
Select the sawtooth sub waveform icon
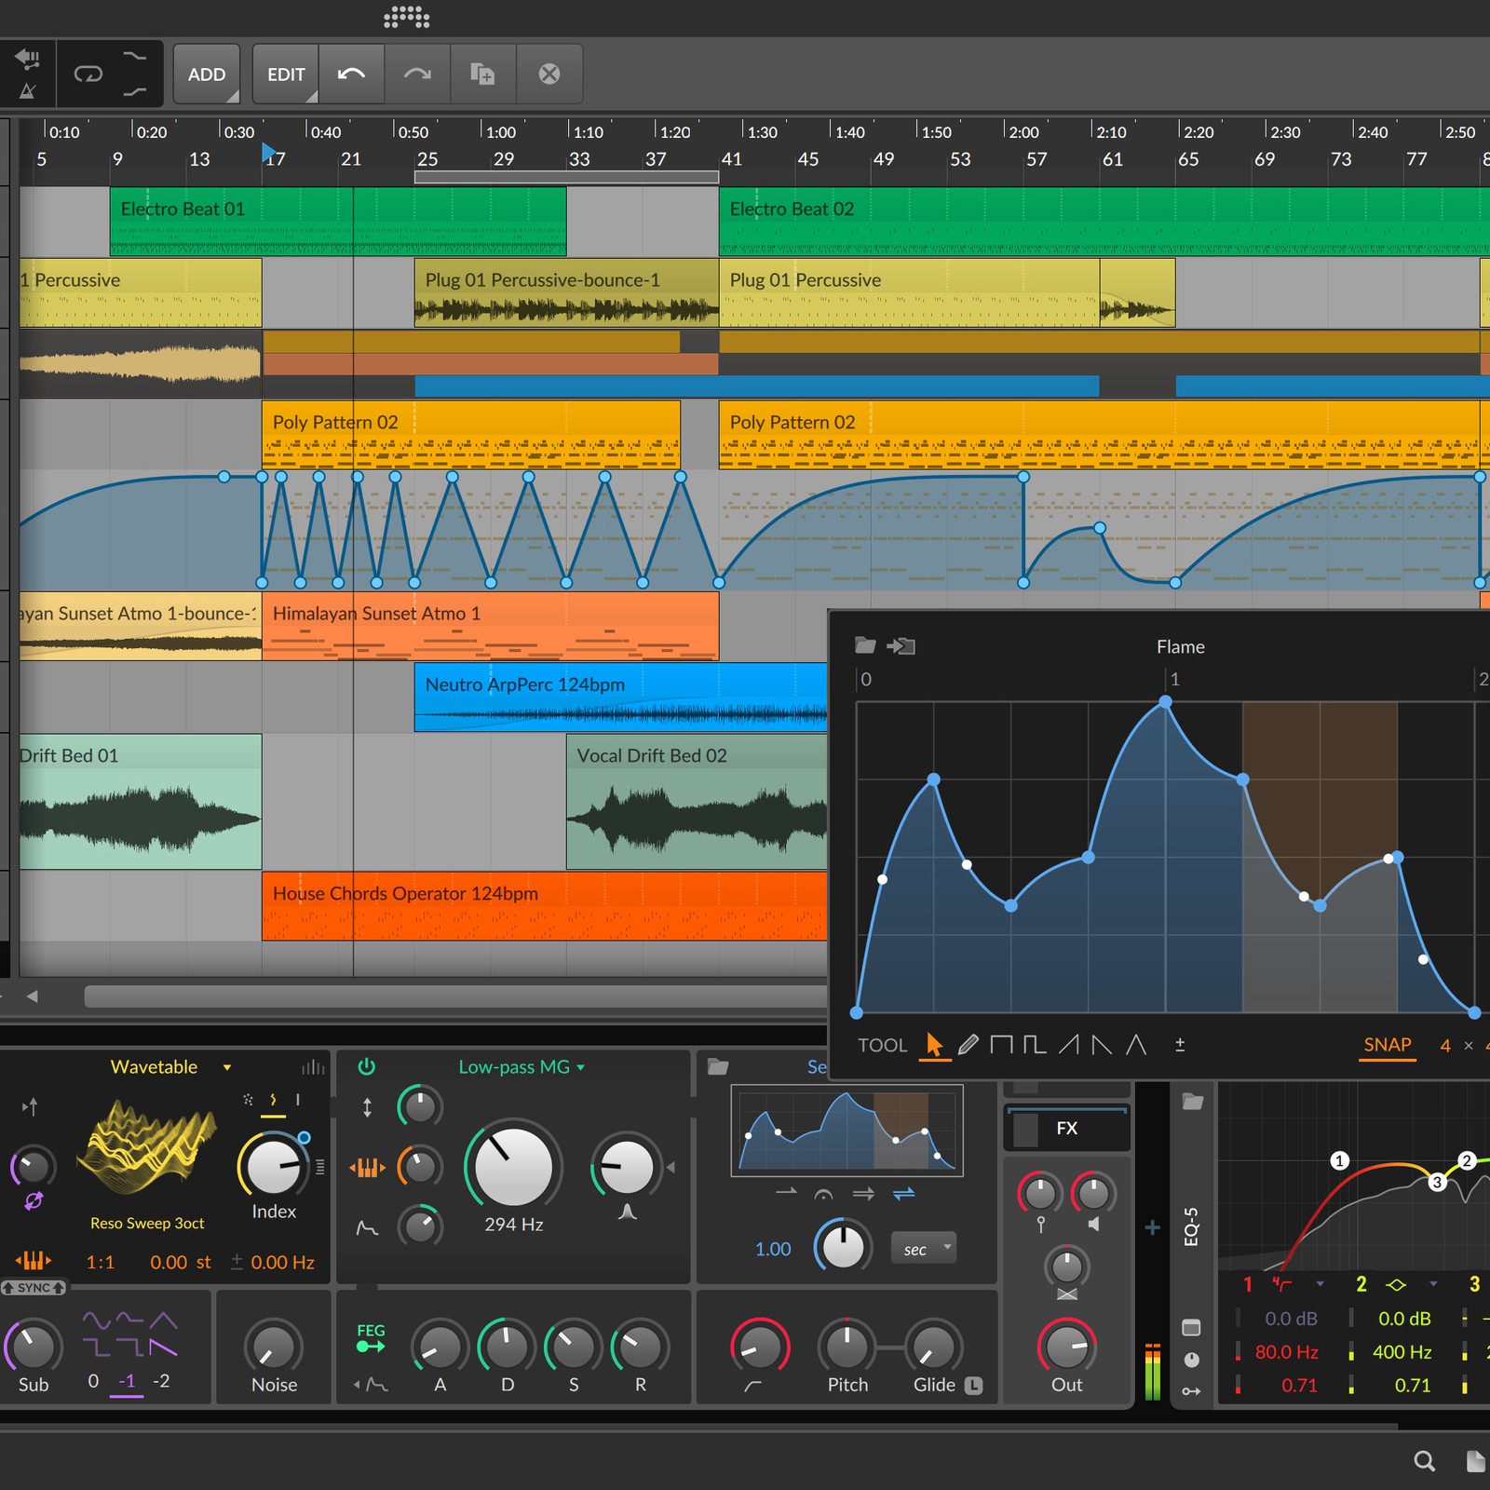click(x=163, y=1348)
